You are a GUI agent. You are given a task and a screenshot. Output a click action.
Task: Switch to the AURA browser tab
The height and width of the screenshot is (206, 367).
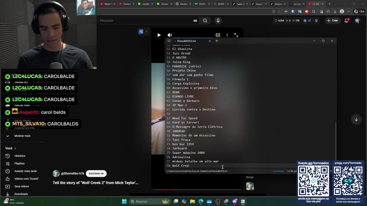(221, 4)
